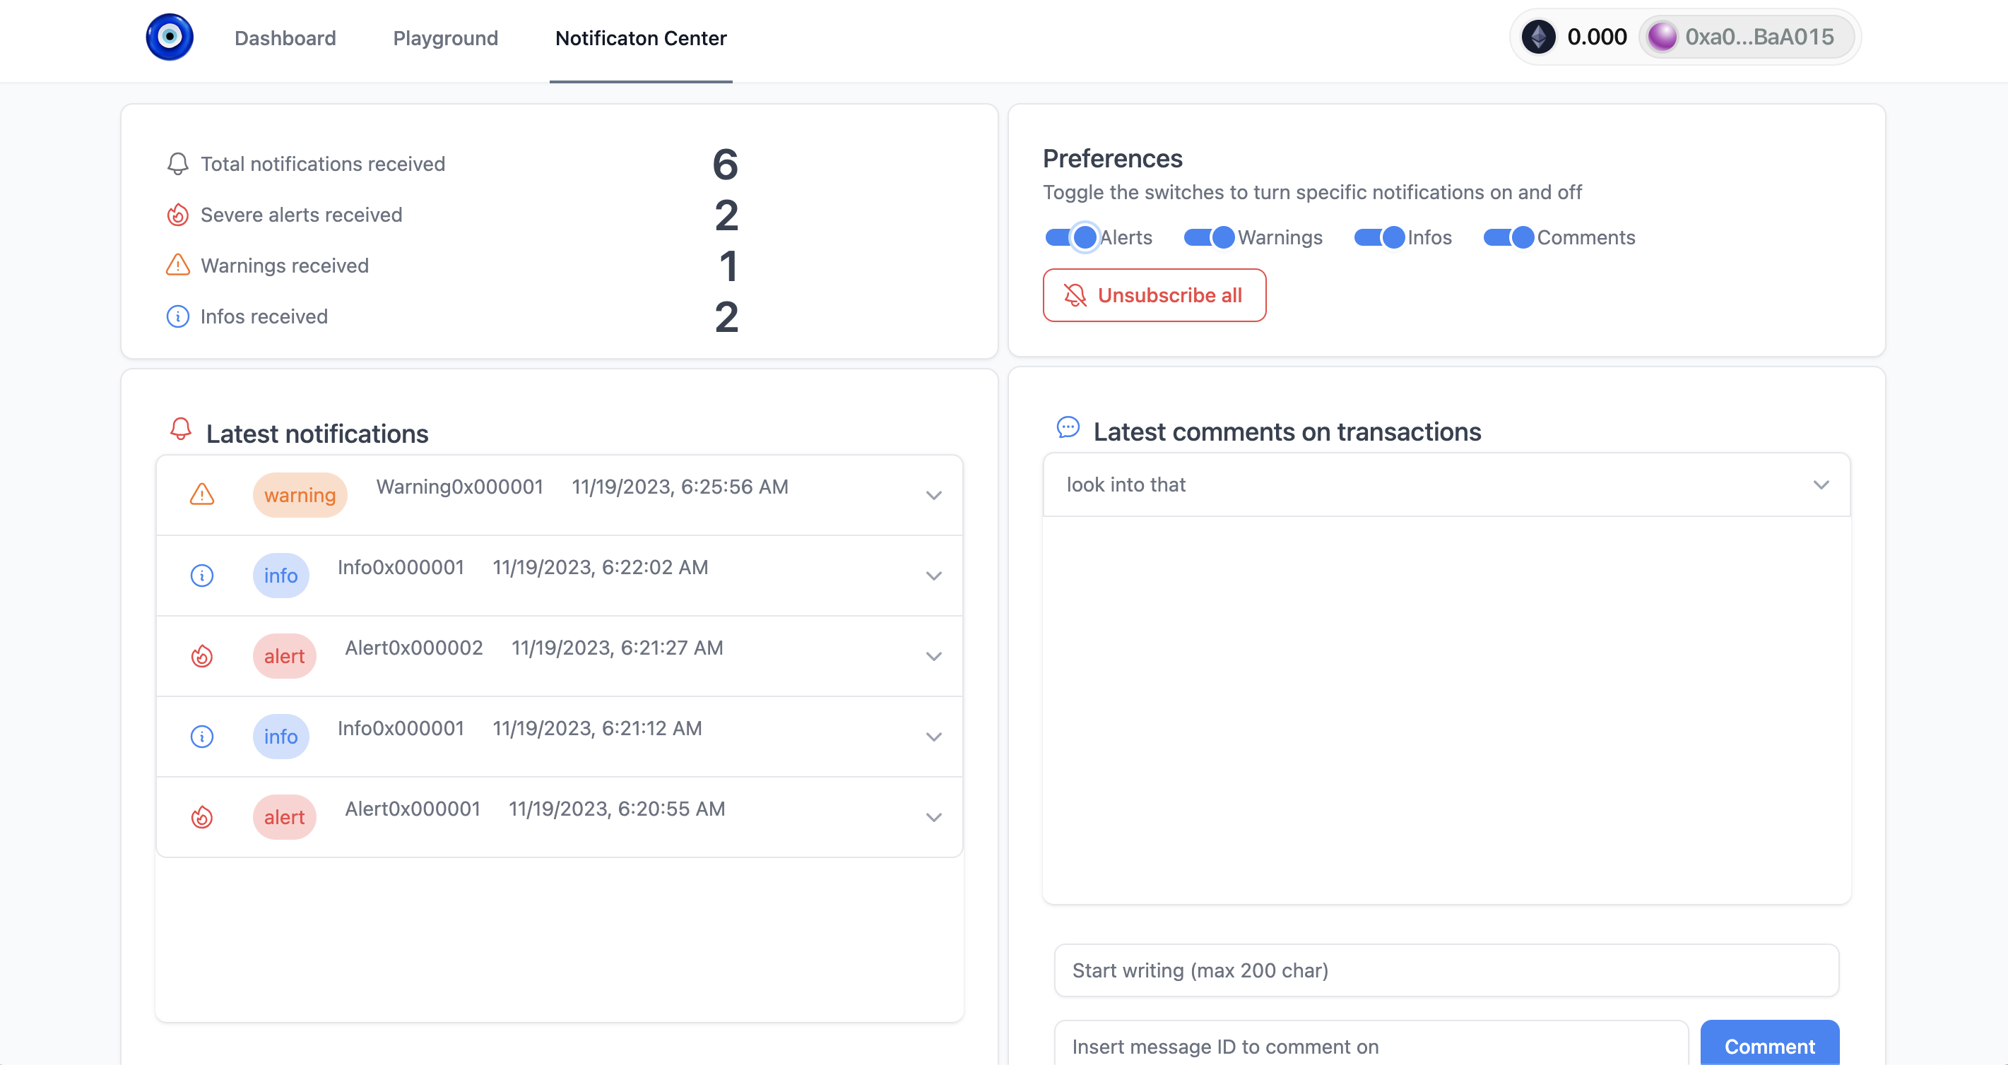Open the Playground tab
The height and width of the screenshot is (1065, 2008).
pyautogui.click(x=445, y=38)
